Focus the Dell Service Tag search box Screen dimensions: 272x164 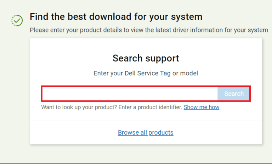130,94
